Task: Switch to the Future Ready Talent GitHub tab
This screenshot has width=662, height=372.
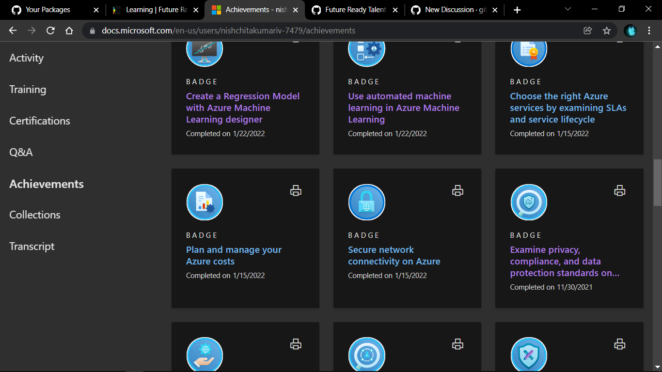Action: (x=354, y=10)
